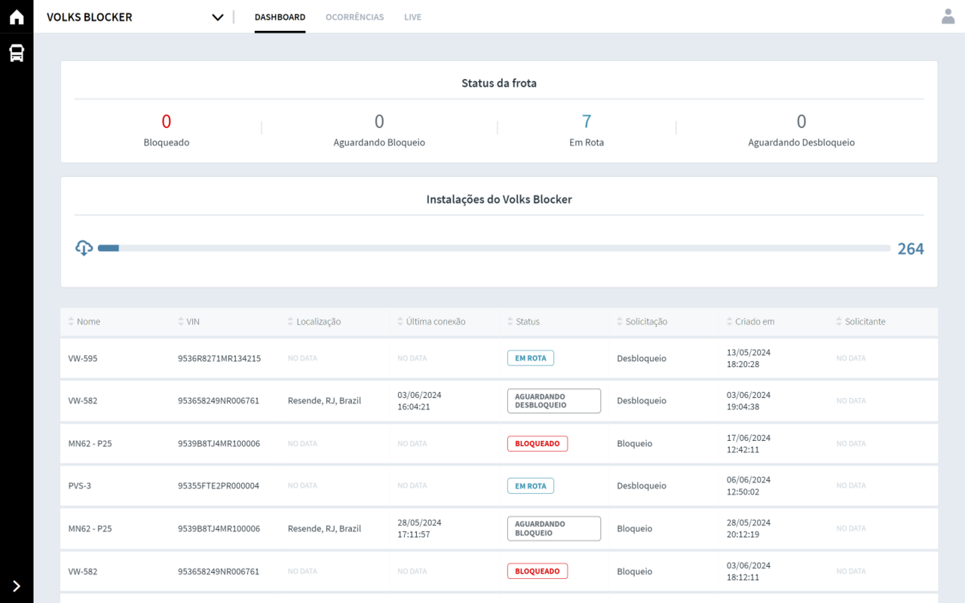Click created date 13/05/2024 18:20:28

coord(749,358)
